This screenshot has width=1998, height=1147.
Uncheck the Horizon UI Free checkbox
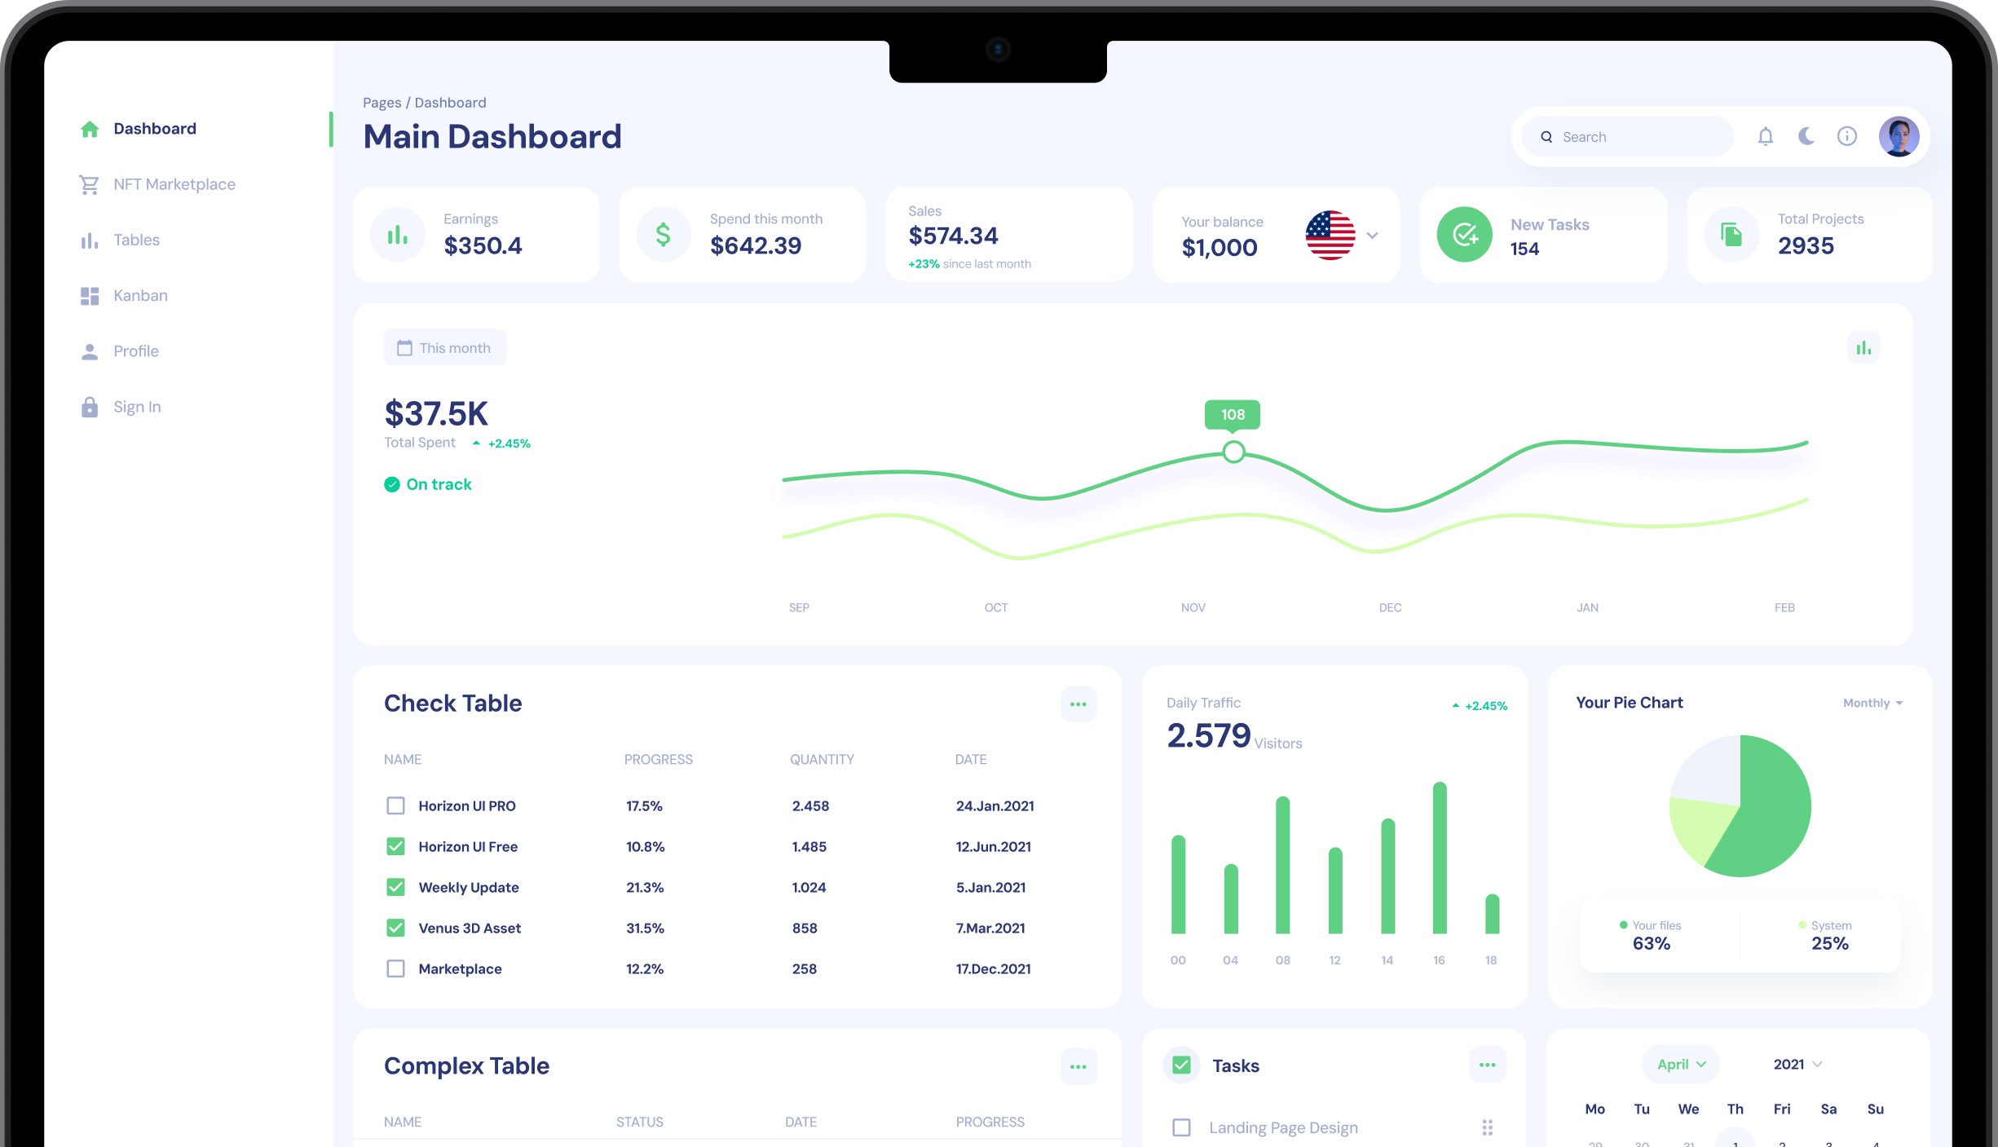395,847
